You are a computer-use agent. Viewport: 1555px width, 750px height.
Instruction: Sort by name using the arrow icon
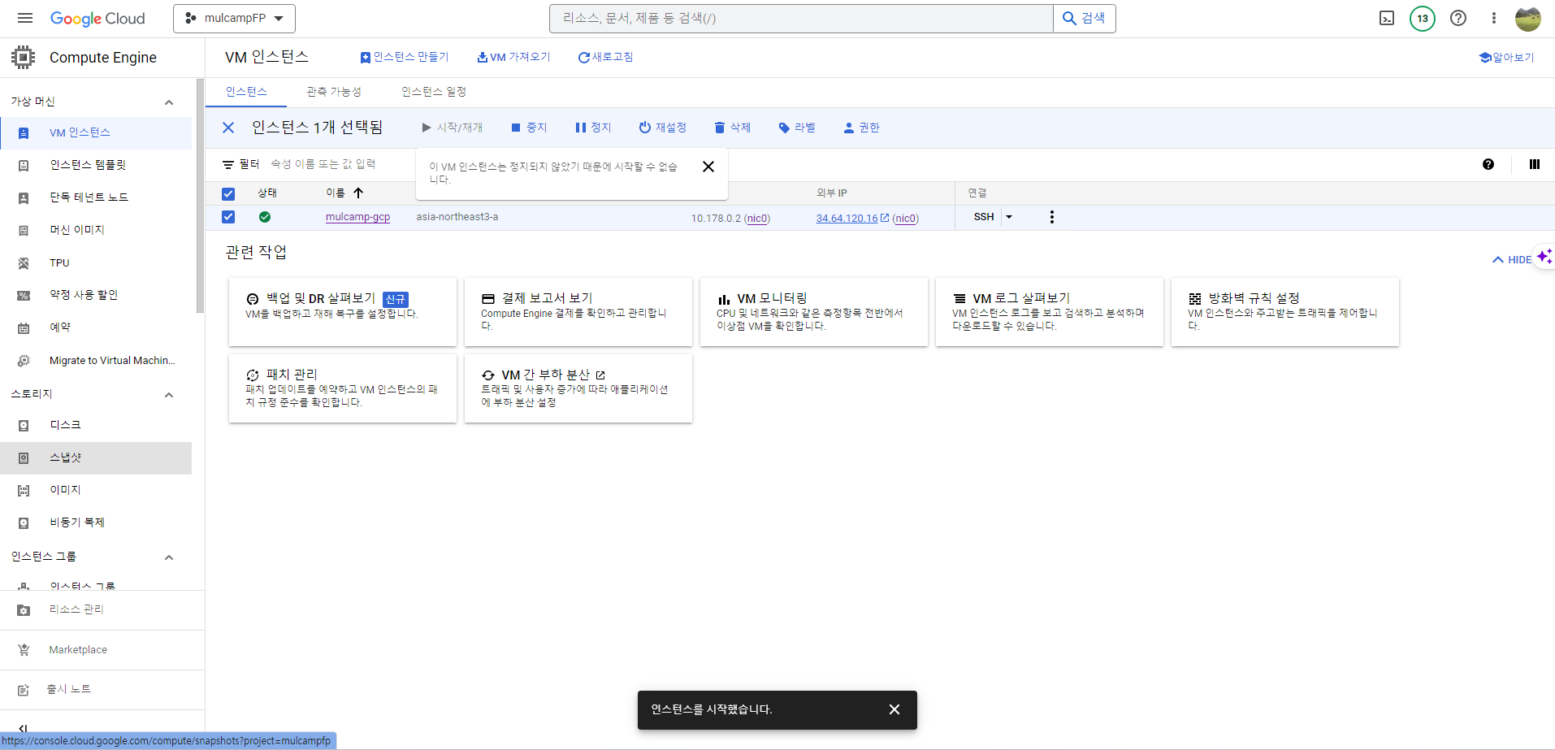[358, 193]
